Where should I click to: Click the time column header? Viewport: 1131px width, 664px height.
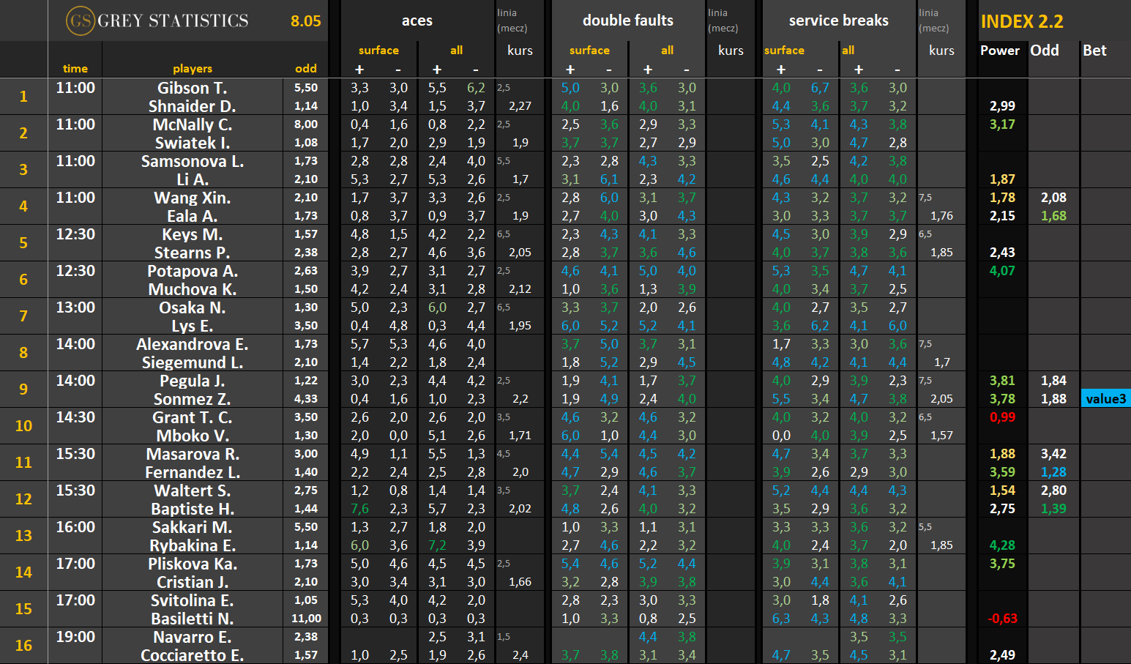75,69
